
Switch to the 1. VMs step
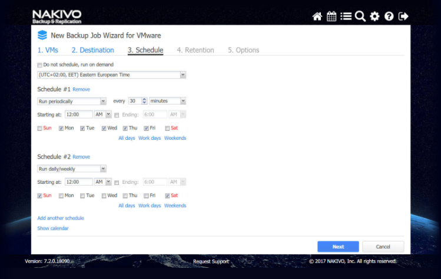48,50
